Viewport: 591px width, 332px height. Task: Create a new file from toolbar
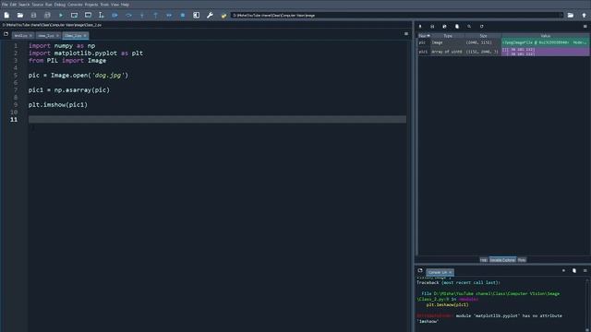(x=6, y=16)
